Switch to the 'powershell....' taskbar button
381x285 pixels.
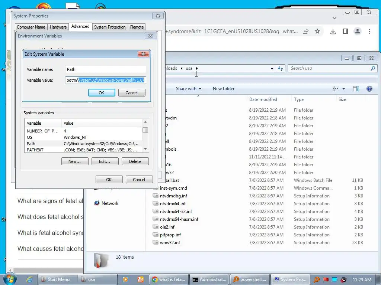[x=250, y=279]
